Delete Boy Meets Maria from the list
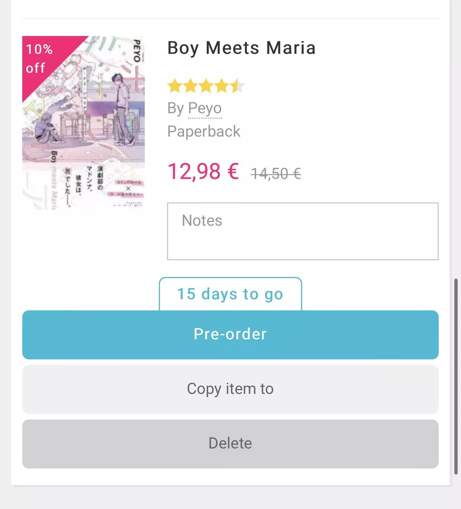The image size is (461, 509). click(x=230, y=443)
